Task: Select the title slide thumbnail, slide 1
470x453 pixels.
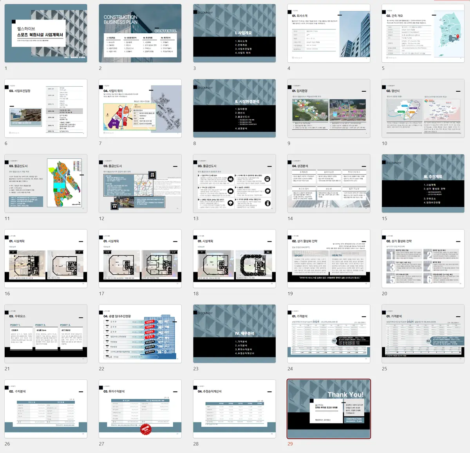Action: click(46, 33)
